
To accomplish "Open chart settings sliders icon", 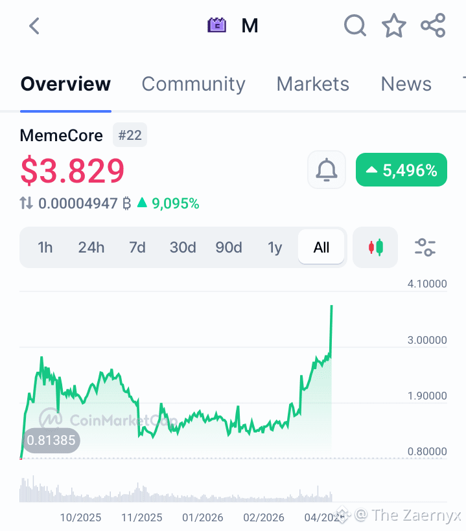I will (x=425, y=247).
